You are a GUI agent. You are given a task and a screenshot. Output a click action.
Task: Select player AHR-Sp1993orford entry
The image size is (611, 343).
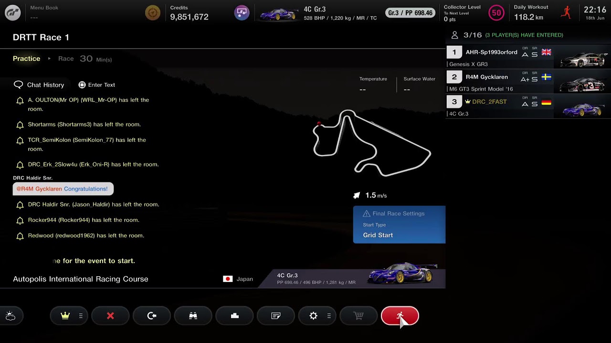pos(528,57)
